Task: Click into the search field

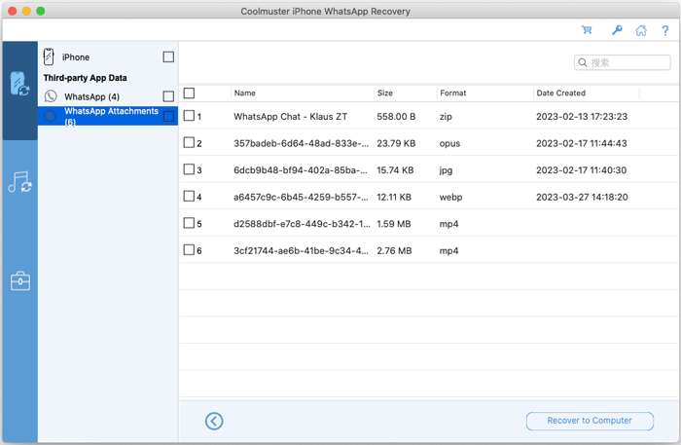Action: [x=622, y=62]
